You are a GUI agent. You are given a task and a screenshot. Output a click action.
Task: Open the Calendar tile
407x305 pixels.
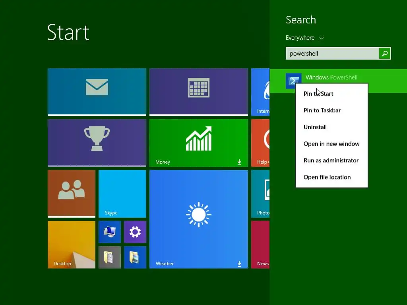[199, 92]
